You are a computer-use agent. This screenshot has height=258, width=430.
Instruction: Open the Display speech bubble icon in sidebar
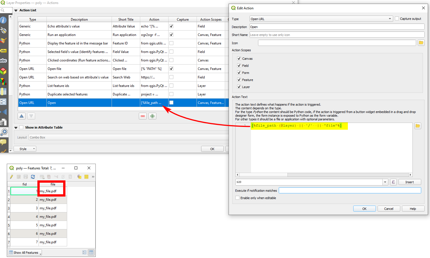[3, 142]
